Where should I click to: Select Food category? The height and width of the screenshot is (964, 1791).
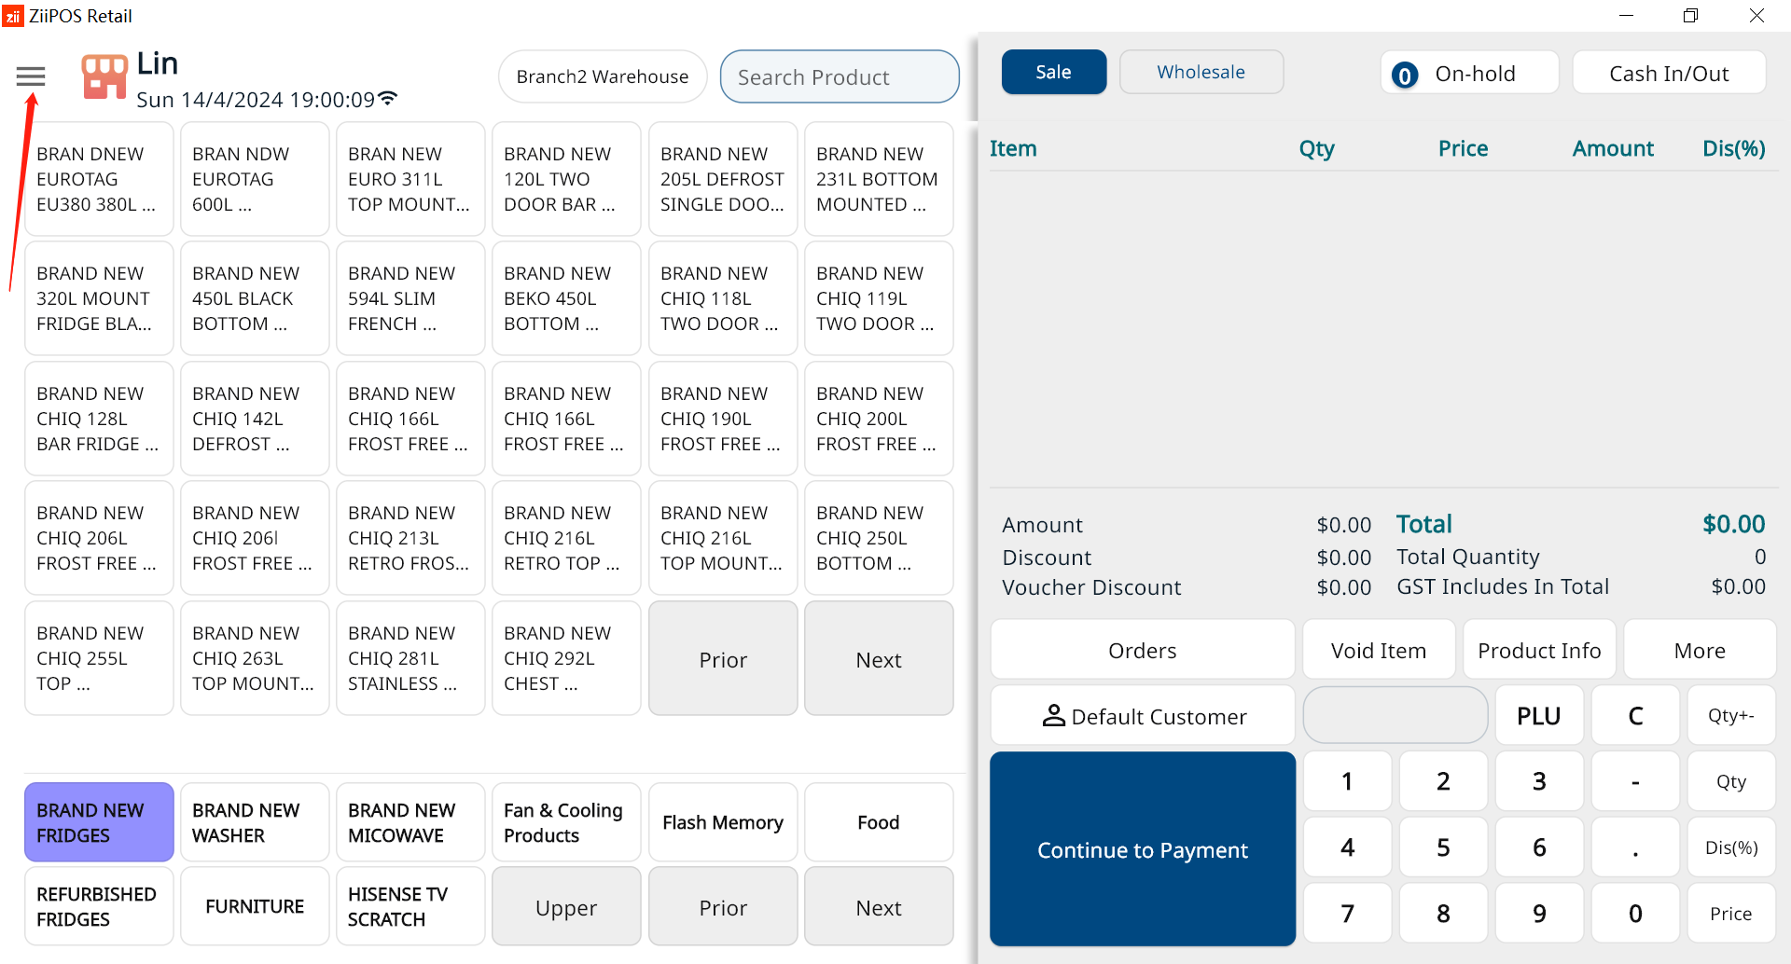pyautogui.click(x=879, y=822)
